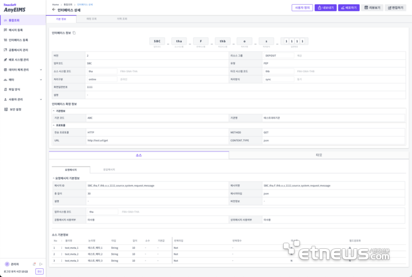Click the 리뷰보기 button
Viewport: 412px width, 277px height.
(372, 8)
